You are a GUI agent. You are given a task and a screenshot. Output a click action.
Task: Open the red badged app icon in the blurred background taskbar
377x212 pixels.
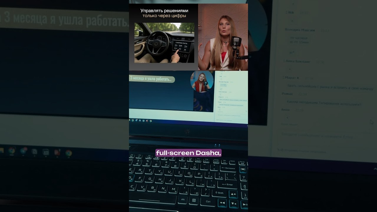click(57, 152)
